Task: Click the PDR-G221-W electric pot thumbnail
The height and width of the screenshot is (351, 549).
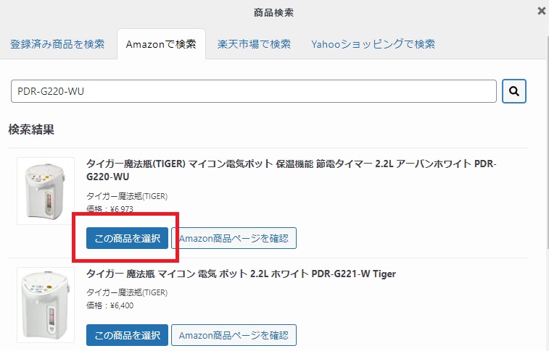Action: point(46,305)
